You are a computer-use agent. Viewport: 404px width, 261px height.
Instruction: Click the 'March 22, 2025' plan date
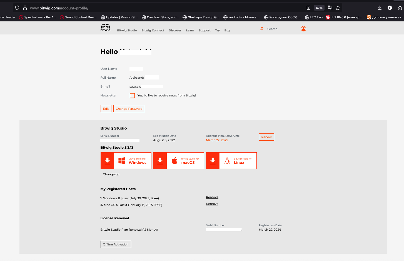pyautogui.click(x=217, y=140)
